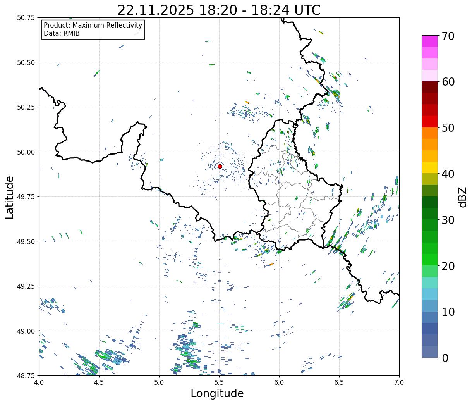Viewport: 472px width, 403px height.
Task: Click the y-axis tick label '49.25'
Action: 26,286
